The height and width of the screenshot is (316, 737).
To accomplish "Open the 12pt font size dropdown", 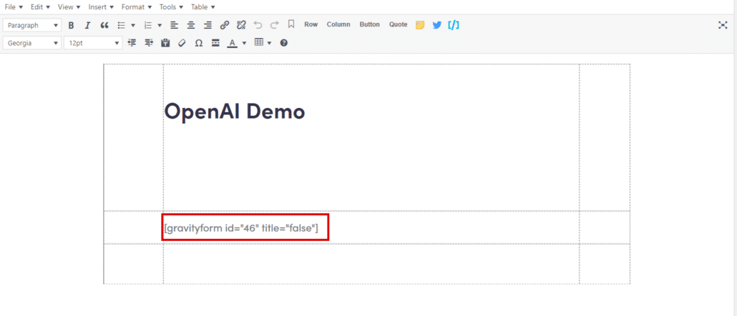I will pos(93,43).
